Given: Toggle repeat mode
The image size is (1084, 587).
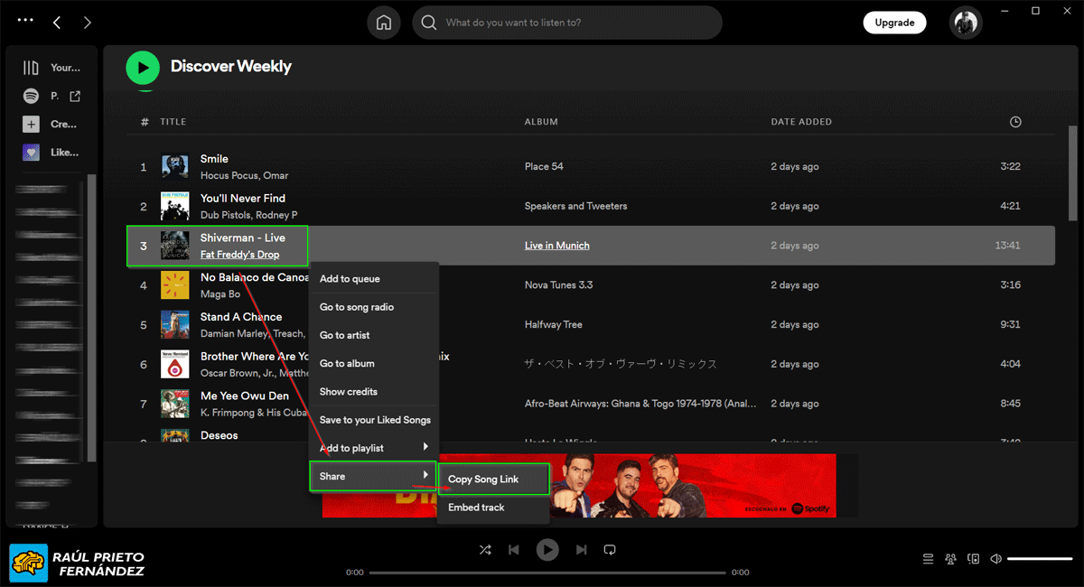Looking at the screenshot, I should coord(610,549).
